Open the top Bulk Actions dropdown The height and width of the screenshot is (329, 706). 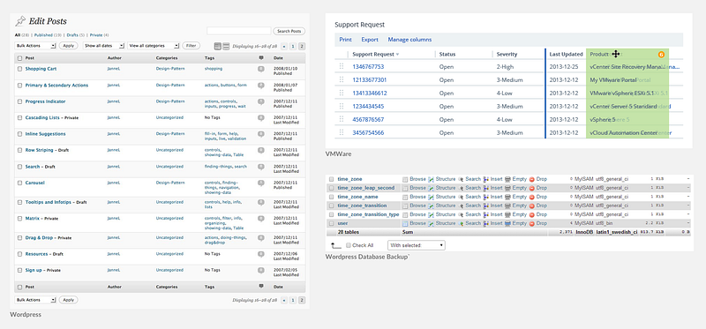pyautogui.click(x=35, y=46)
